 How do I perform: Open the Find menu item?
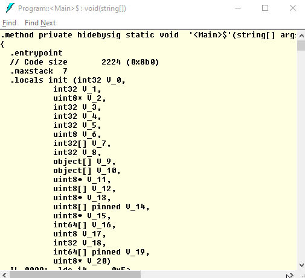[9, 23]
